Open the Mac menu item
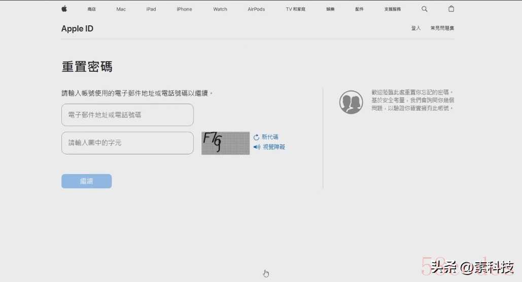This screenshot has width=522, height=282. pyautogui.click(x=121, y=9)
